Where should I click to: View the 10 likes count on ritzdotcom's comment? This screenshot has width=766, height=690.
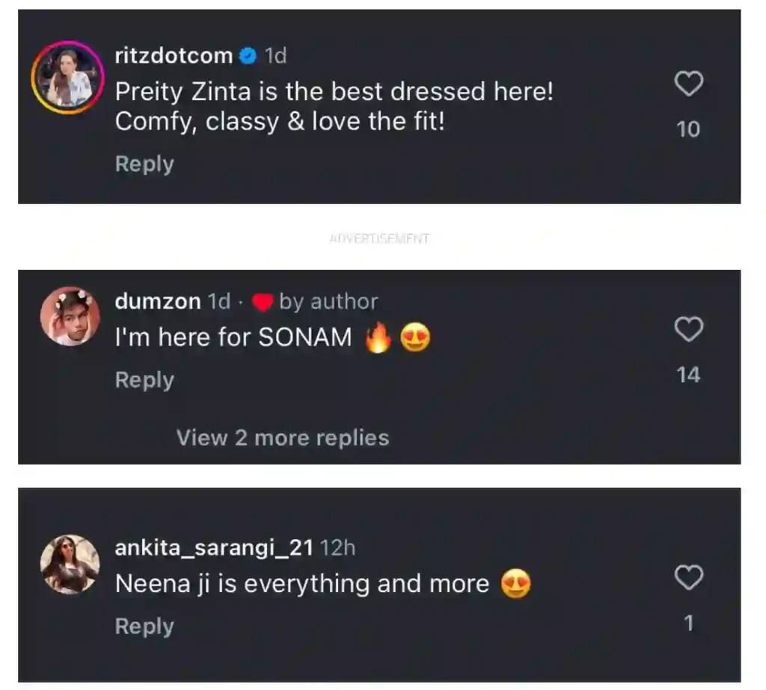tap(688, 129)
